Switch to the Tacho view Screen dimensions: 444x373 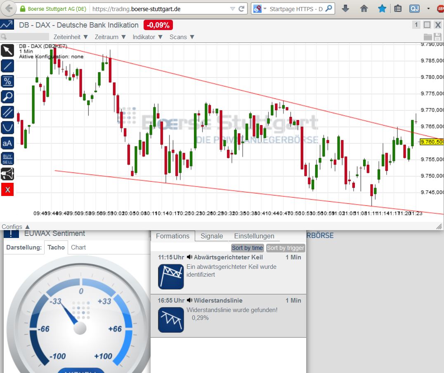tap(56, 247)
